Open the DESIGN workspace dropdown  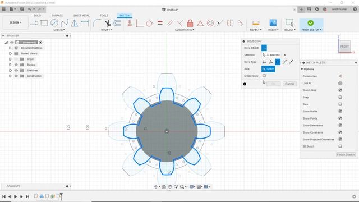pyautogui.click(x=15, y=22)
